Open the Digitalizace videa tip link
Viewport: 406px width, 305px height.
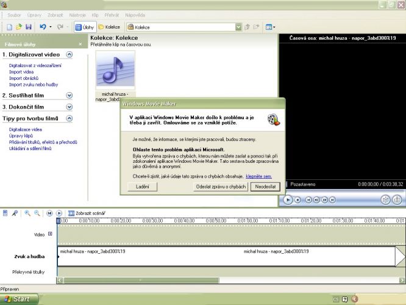26,129
